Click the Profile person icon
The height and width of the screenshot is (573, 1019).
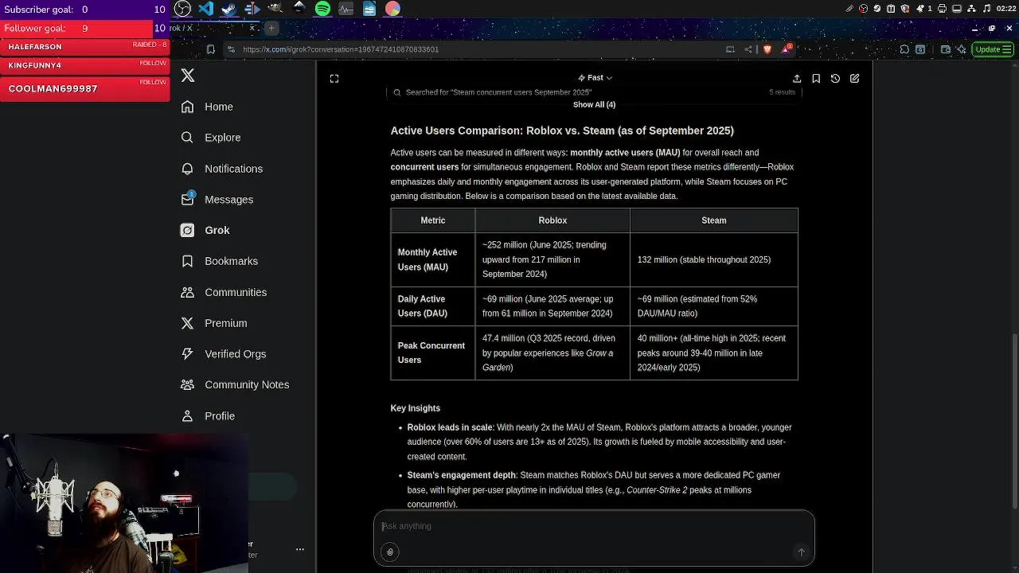[187, 416]
